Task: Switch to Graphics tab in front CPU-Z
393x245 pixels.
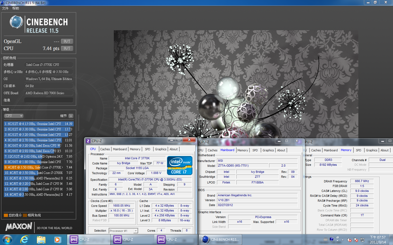Action: click(x=160, y=149)
